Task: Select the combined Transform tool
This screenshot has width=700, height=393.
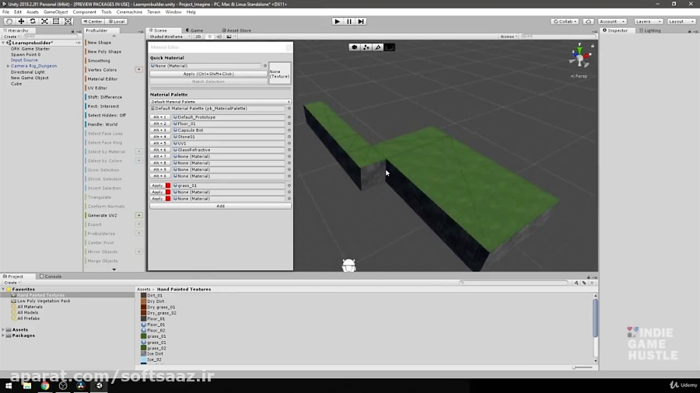Action: (x=68, y=22)
